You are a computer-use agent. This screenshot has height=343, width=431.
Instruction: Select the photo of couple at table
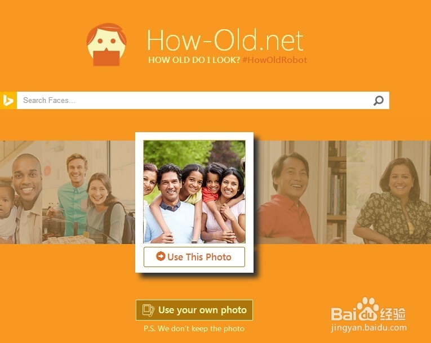click(88, 192)
